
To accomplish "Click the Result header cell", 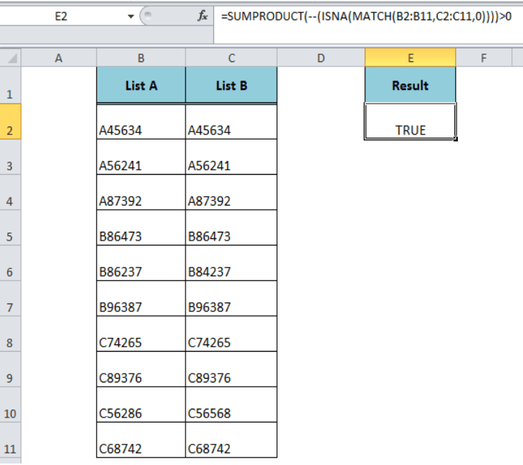I will tap(411, 85).
